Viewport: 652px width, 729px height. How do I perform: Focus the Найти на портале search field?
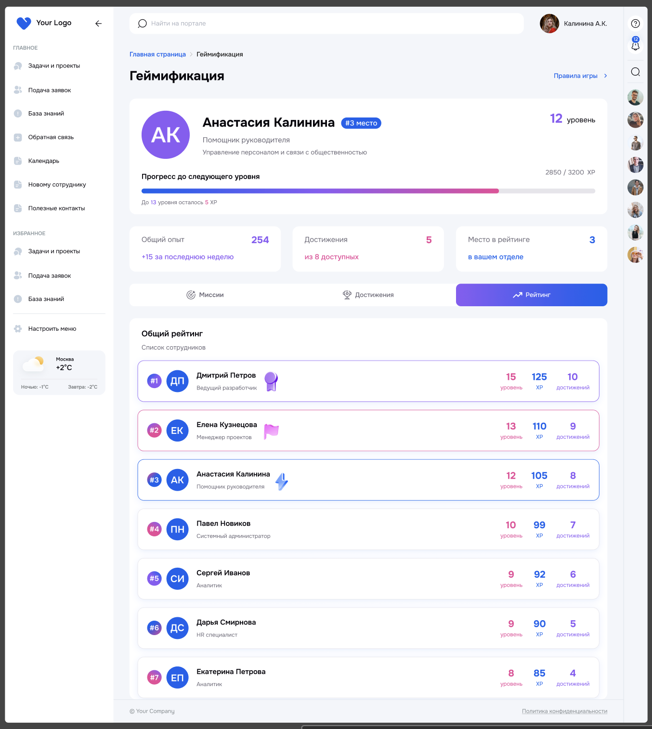click(326, 24)
